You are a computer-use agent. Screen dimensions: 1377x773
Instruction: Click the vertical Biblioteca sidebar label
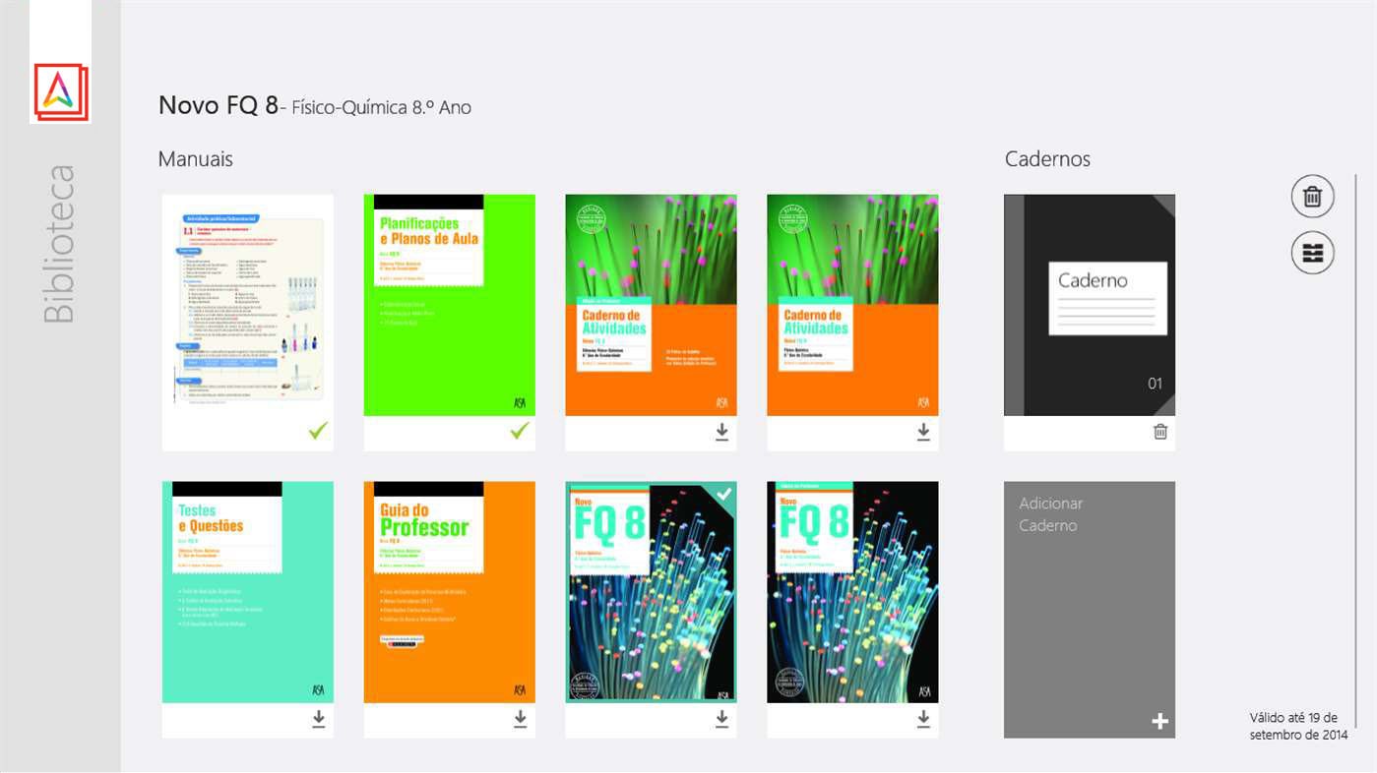59,244
